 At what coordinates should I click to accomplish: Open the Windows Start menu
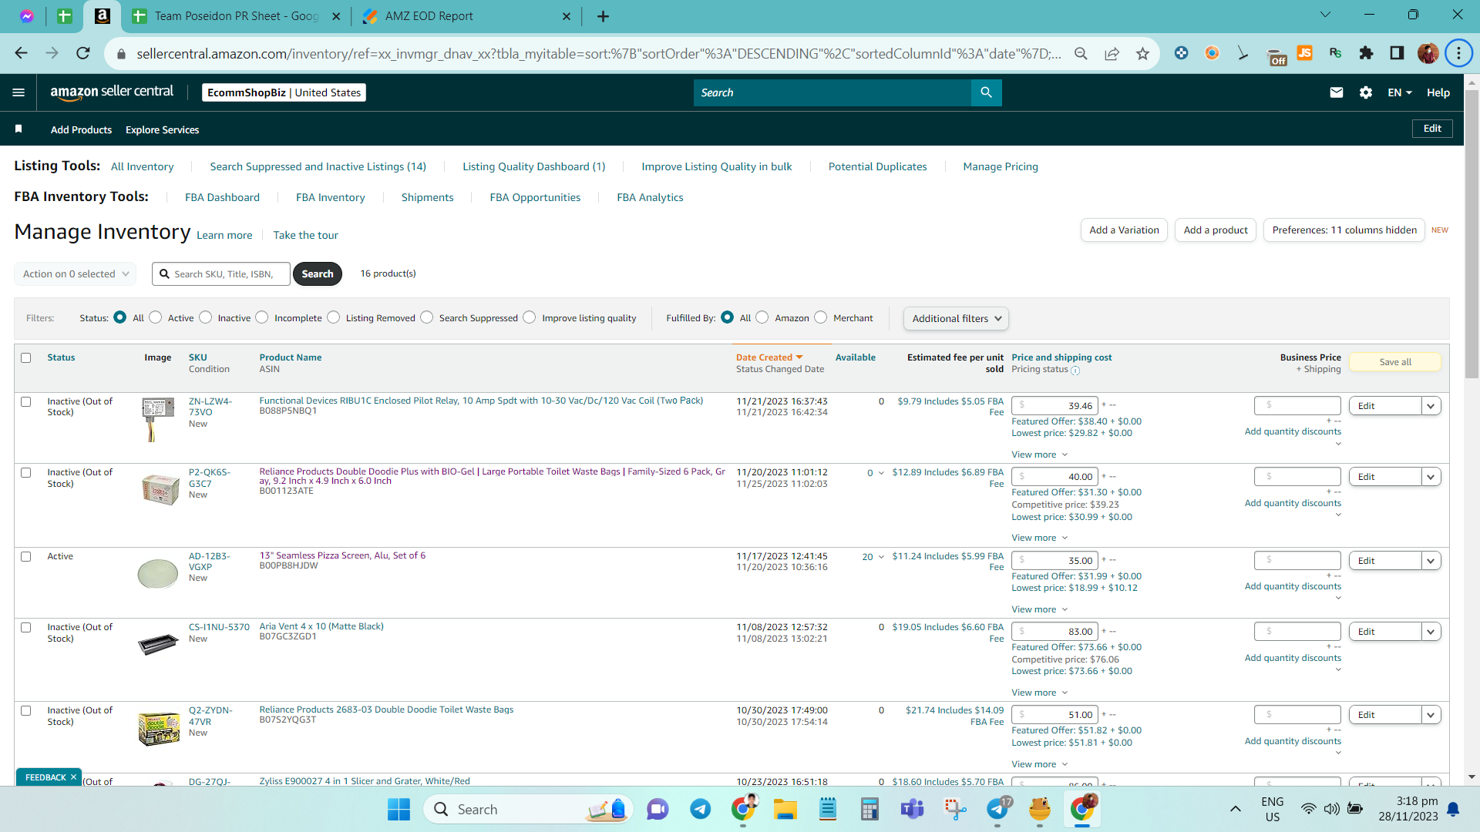[399, 809]
